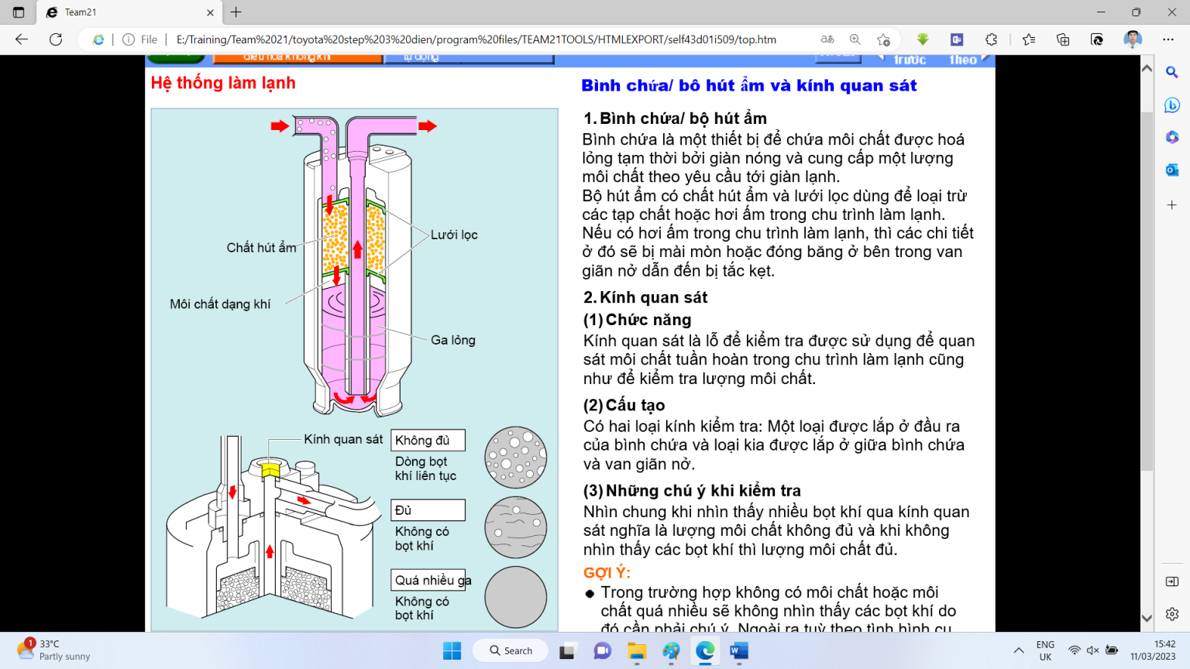Open the Extensions puzzle icon

click(x=991, y=39)
